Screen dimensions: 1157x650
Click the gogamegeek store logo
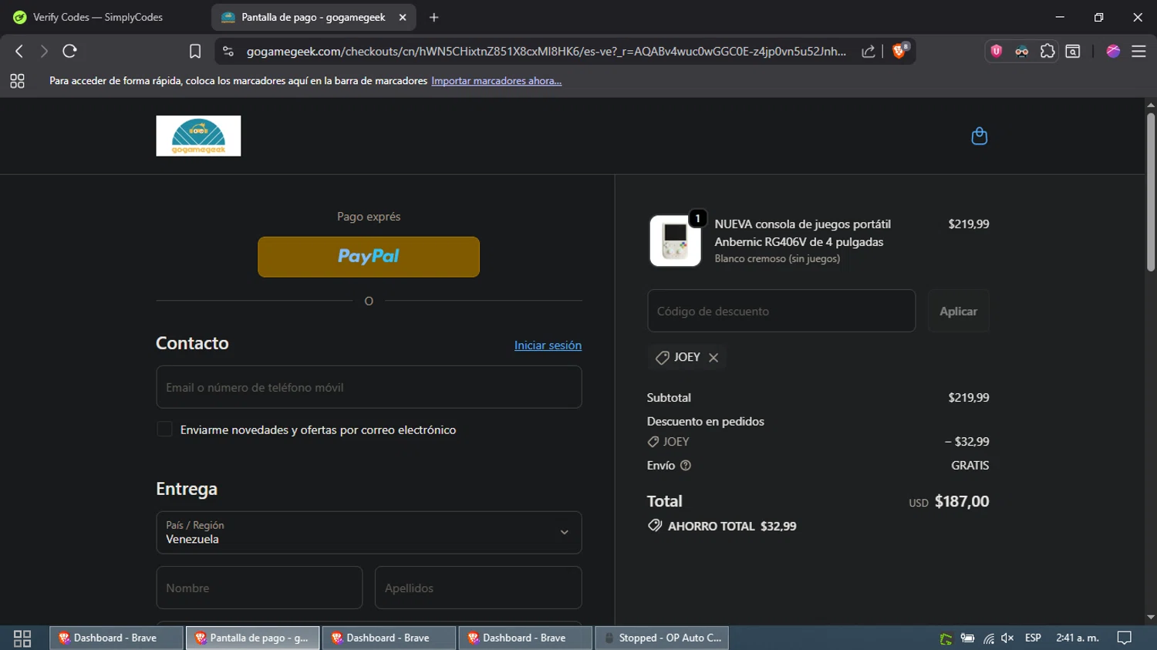click(x=198, y=136)
